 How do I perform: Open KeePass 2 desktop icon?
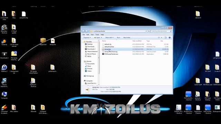click(4, 69)
